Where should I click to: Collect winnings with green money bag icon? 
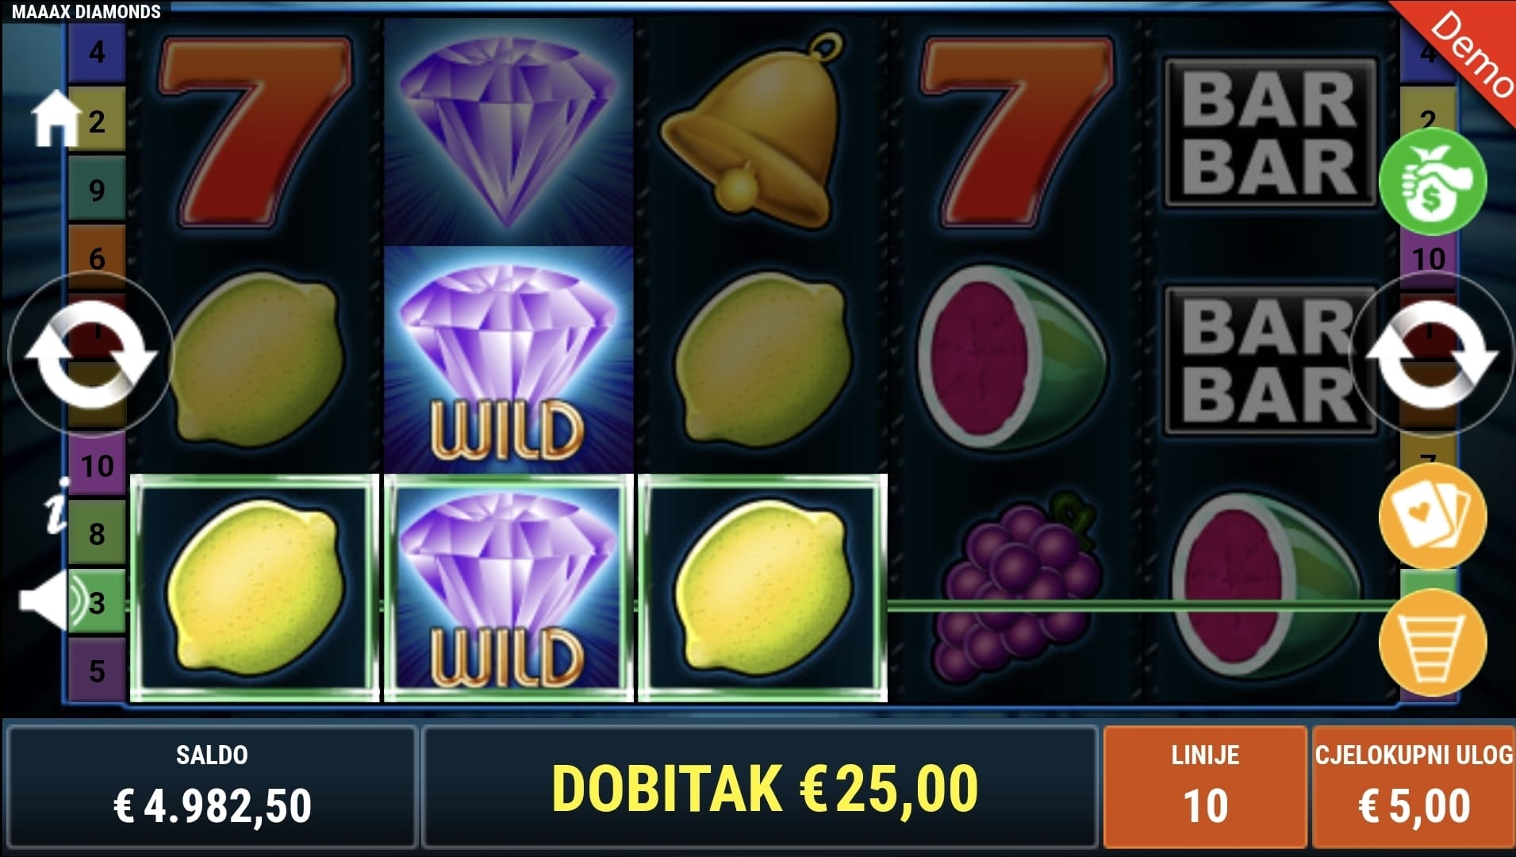pos(1432,182)
